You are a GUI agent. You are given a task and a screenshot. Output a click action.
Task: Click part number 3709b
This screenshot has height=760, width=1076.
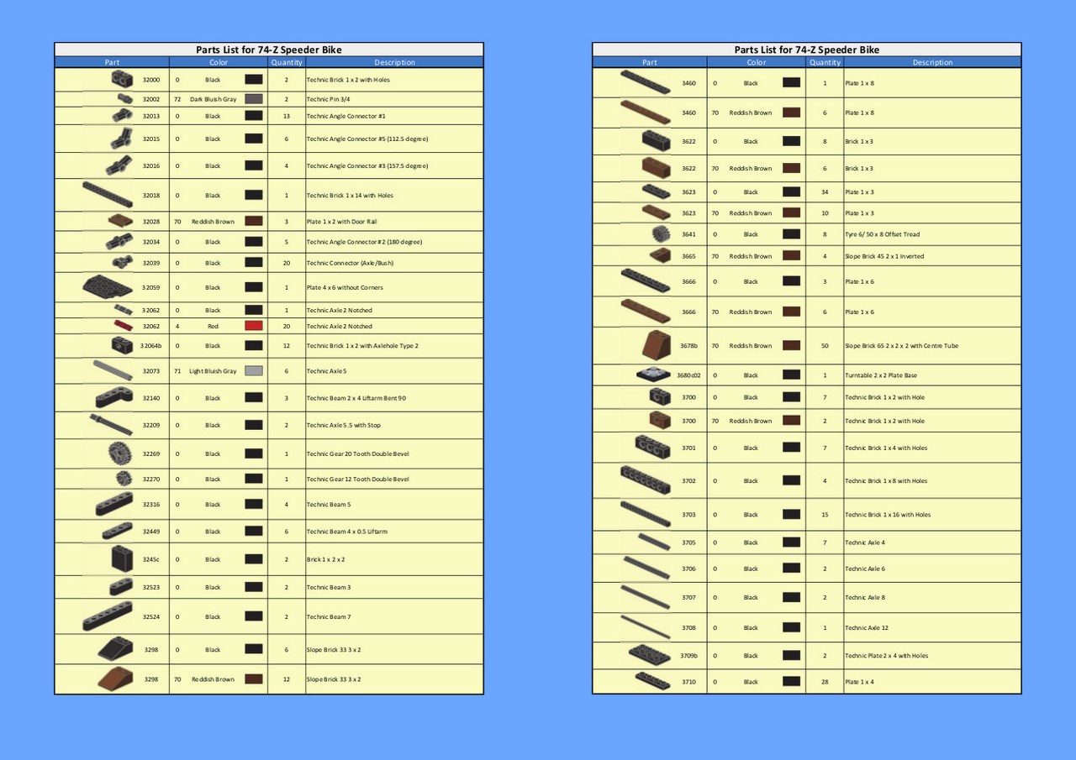(x=688, y=655)
